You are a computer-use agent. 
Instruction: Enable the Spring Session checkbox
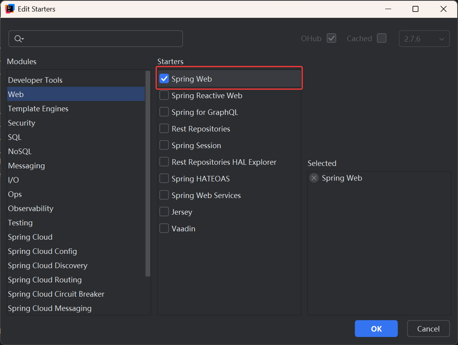point(164,145)
